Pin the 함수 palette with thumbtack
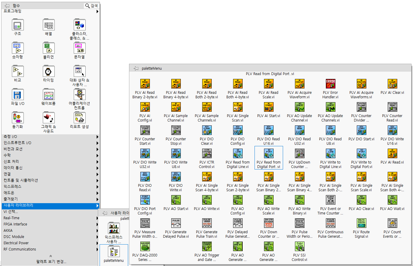This screenshot has width=413, height=266. [7, 6]
